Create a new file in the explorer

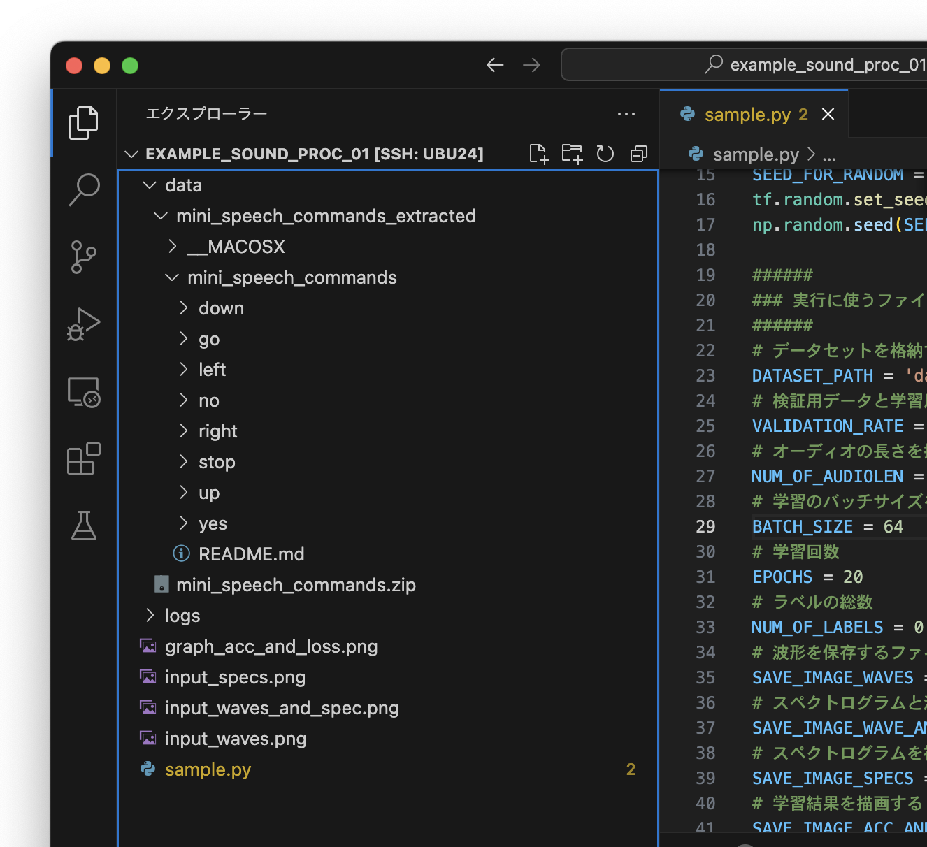click(538, 153)
